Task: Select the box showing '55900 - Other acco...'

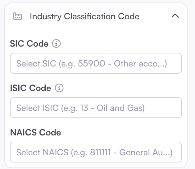Action: coord(96,63)
